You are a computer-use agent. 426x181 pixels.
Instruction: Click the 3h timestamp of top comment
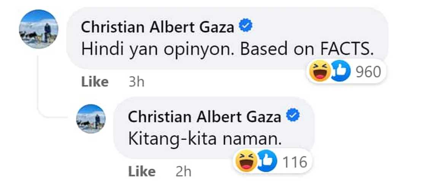pos(137,82)
